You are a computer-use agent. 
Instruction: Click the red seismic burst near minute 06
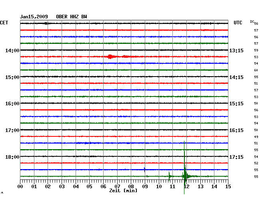point(110,57)
